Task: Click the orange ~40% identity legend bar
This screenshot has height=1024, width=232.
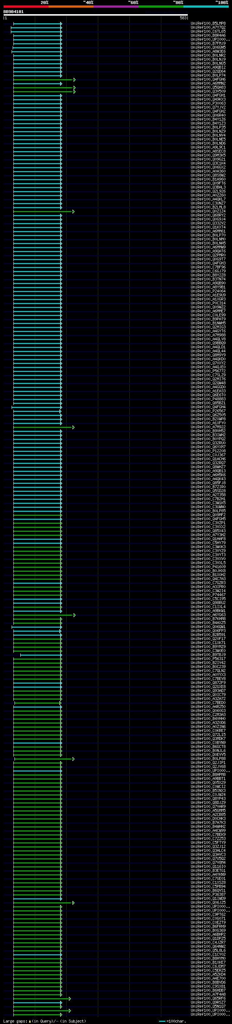Action: [71, 7]
